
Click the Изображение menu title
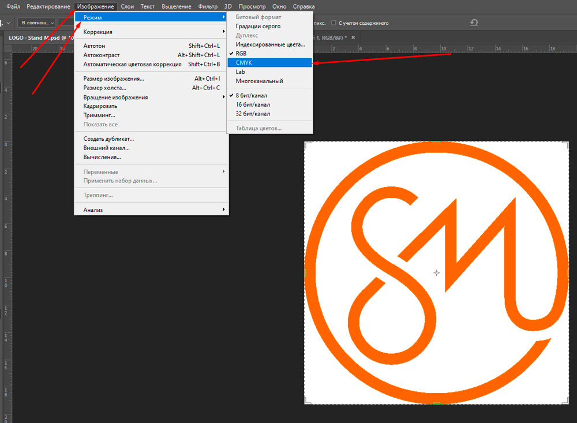[x=95, y=6]
